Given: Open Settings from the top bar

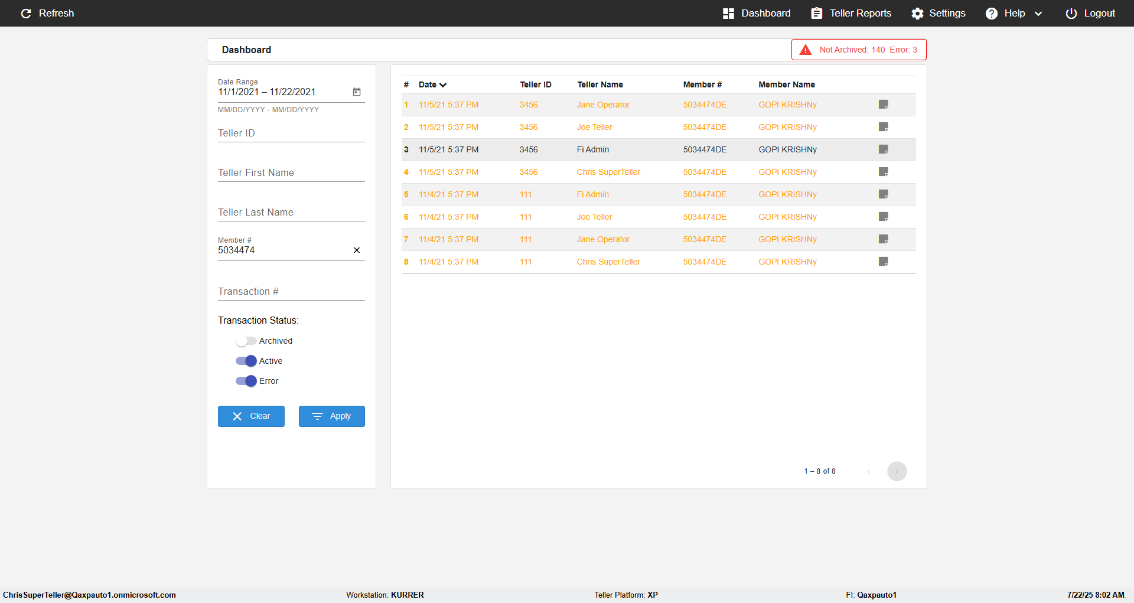Looking at the screenshot, I should pyautogui.click(x=939, y=13).
